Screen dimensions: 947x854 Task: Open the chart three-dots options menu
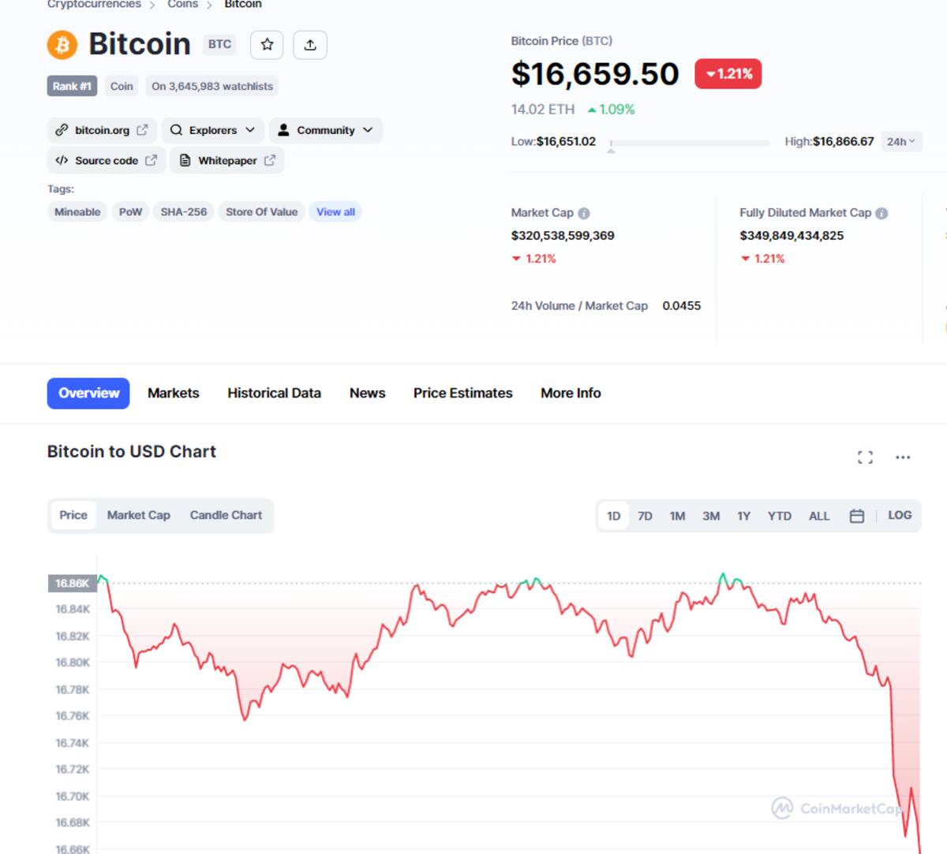[903, 457]
